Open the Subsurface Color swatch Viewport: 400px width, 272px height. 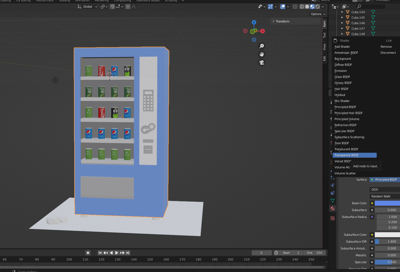(x=387, y=235)
